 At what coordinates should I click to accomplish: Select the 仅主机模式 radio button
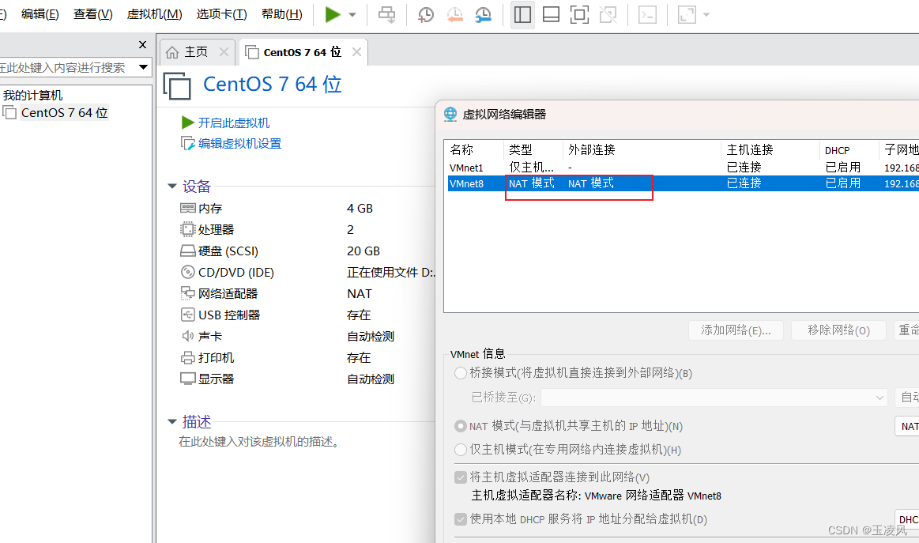coord(461,450)
